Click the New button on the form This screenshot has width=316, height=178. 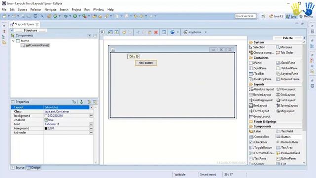tap(146, 63)
